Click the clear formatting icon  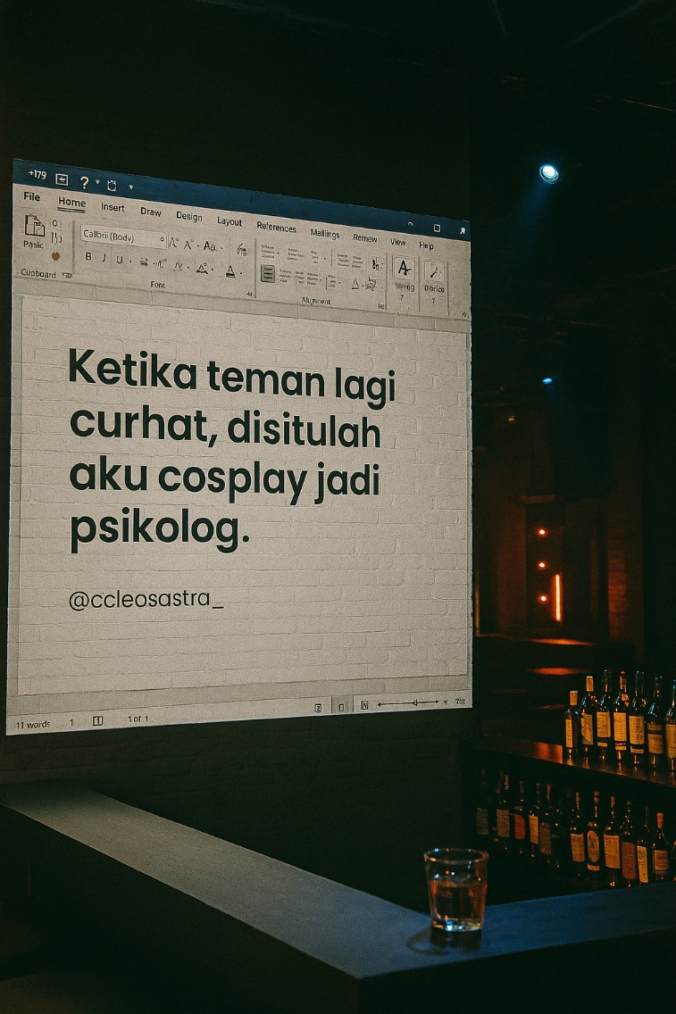pyautogui.click(x=241, y=250)
